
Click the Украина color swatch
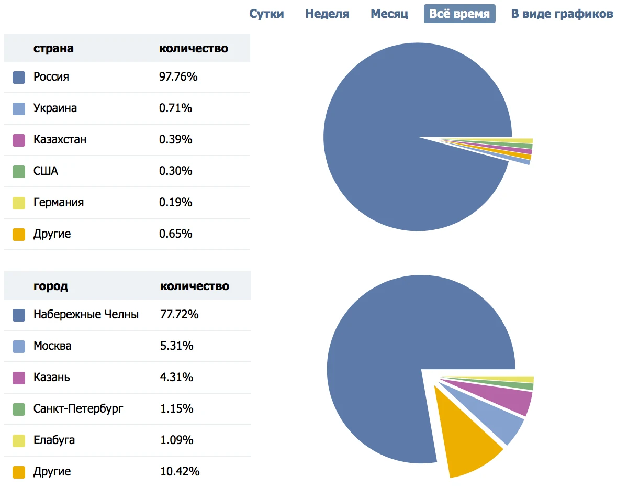pos(19,109)
